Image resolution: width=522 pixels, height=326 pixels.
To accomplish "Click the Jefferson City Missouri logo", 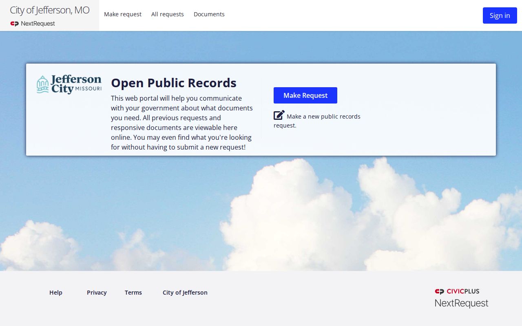I will pyautogui.click(x=69, y=84).
